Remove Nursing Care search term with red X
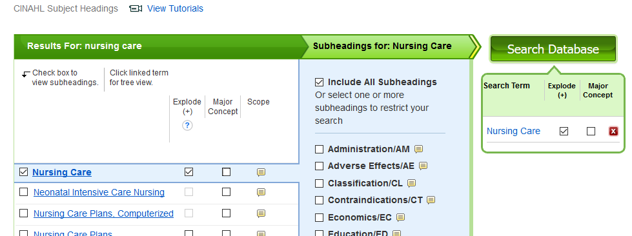632x236 pixels. pos(613,132)
